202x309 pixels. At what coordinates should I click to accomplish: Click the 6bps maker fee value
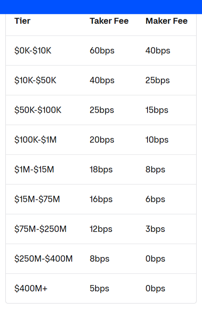pos(155,199)
